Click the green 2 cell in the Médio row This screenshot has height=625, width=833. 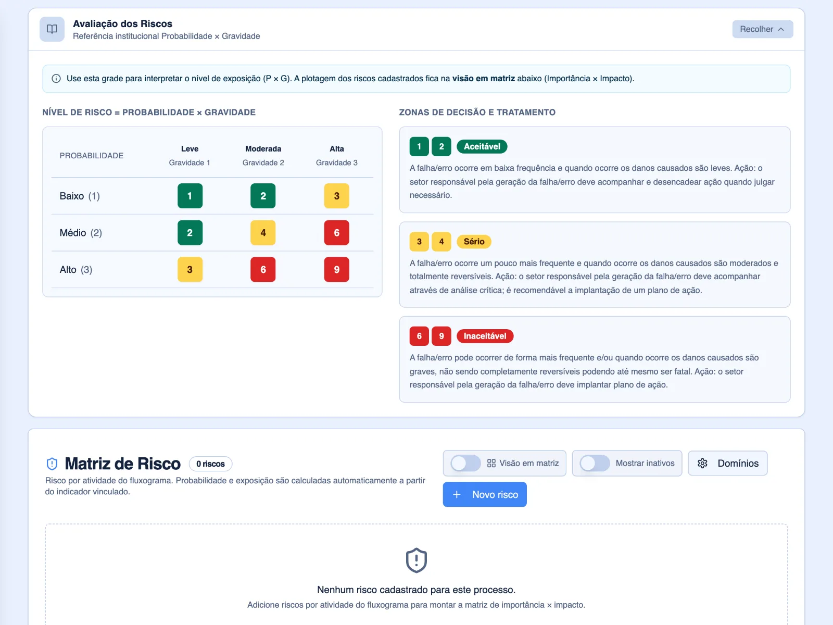coord(190,233)
